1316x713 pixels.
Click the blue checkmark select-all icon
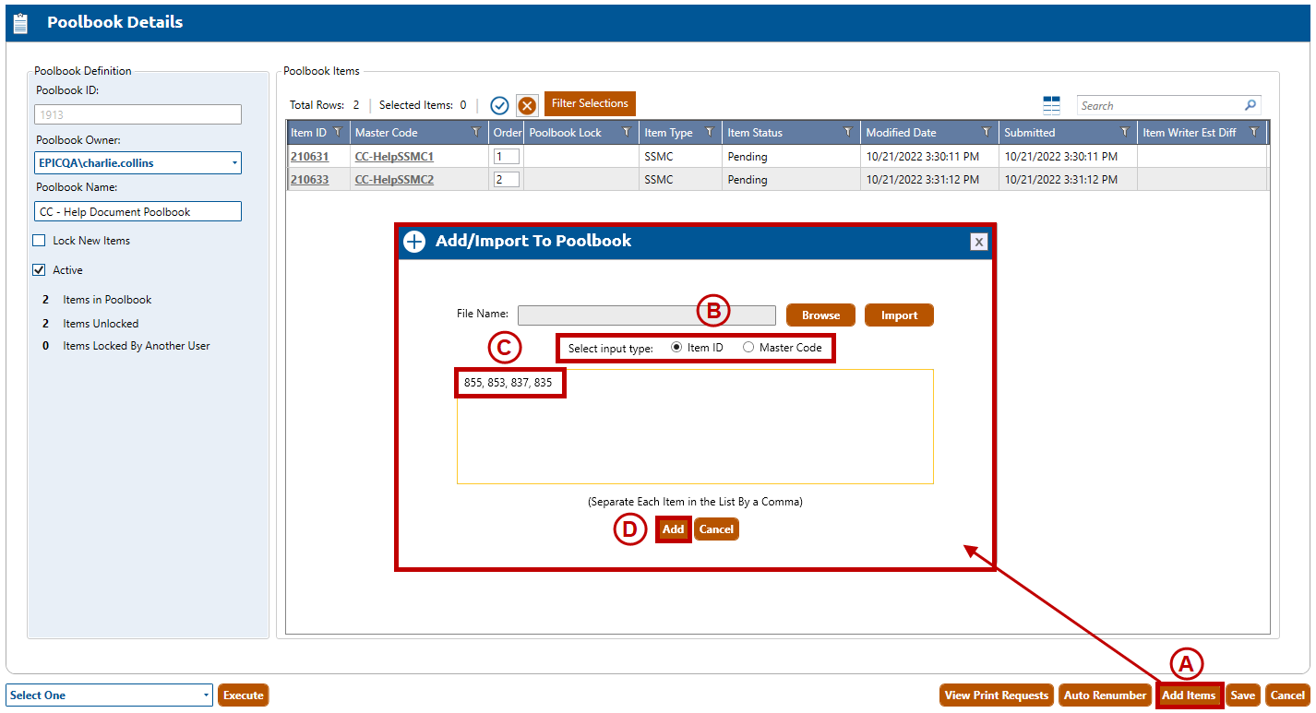coord(499,105)
